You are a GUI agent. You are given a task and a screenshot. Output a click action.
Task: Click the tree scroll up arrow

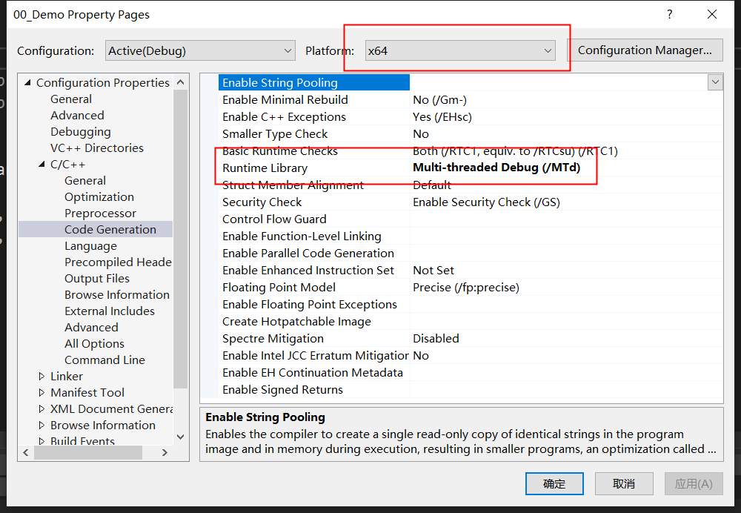coord(180,82)
